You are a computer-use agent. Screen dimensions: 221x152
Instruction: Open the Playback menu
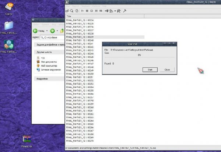pyautogui.click(x=85, y=6)
